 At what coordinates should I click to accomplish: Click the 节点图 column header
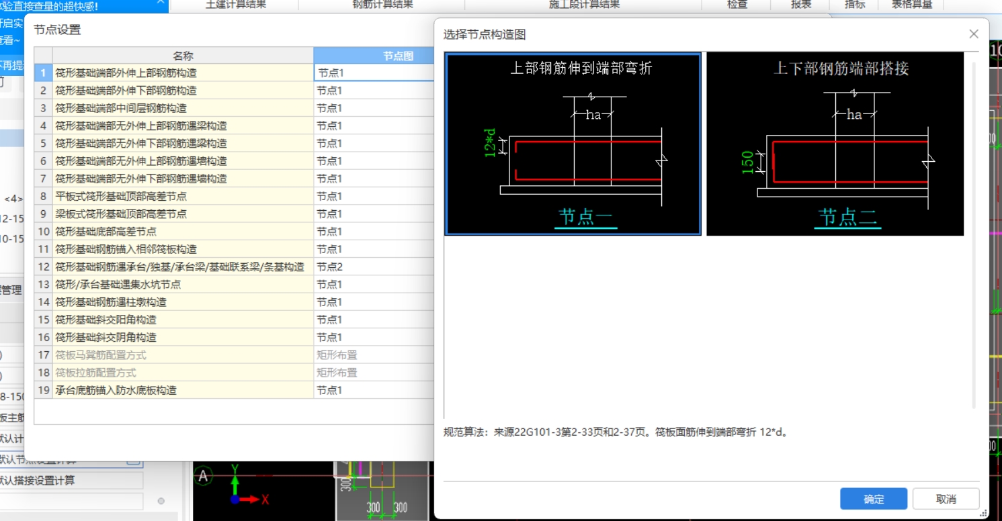(x=374, y=56)
